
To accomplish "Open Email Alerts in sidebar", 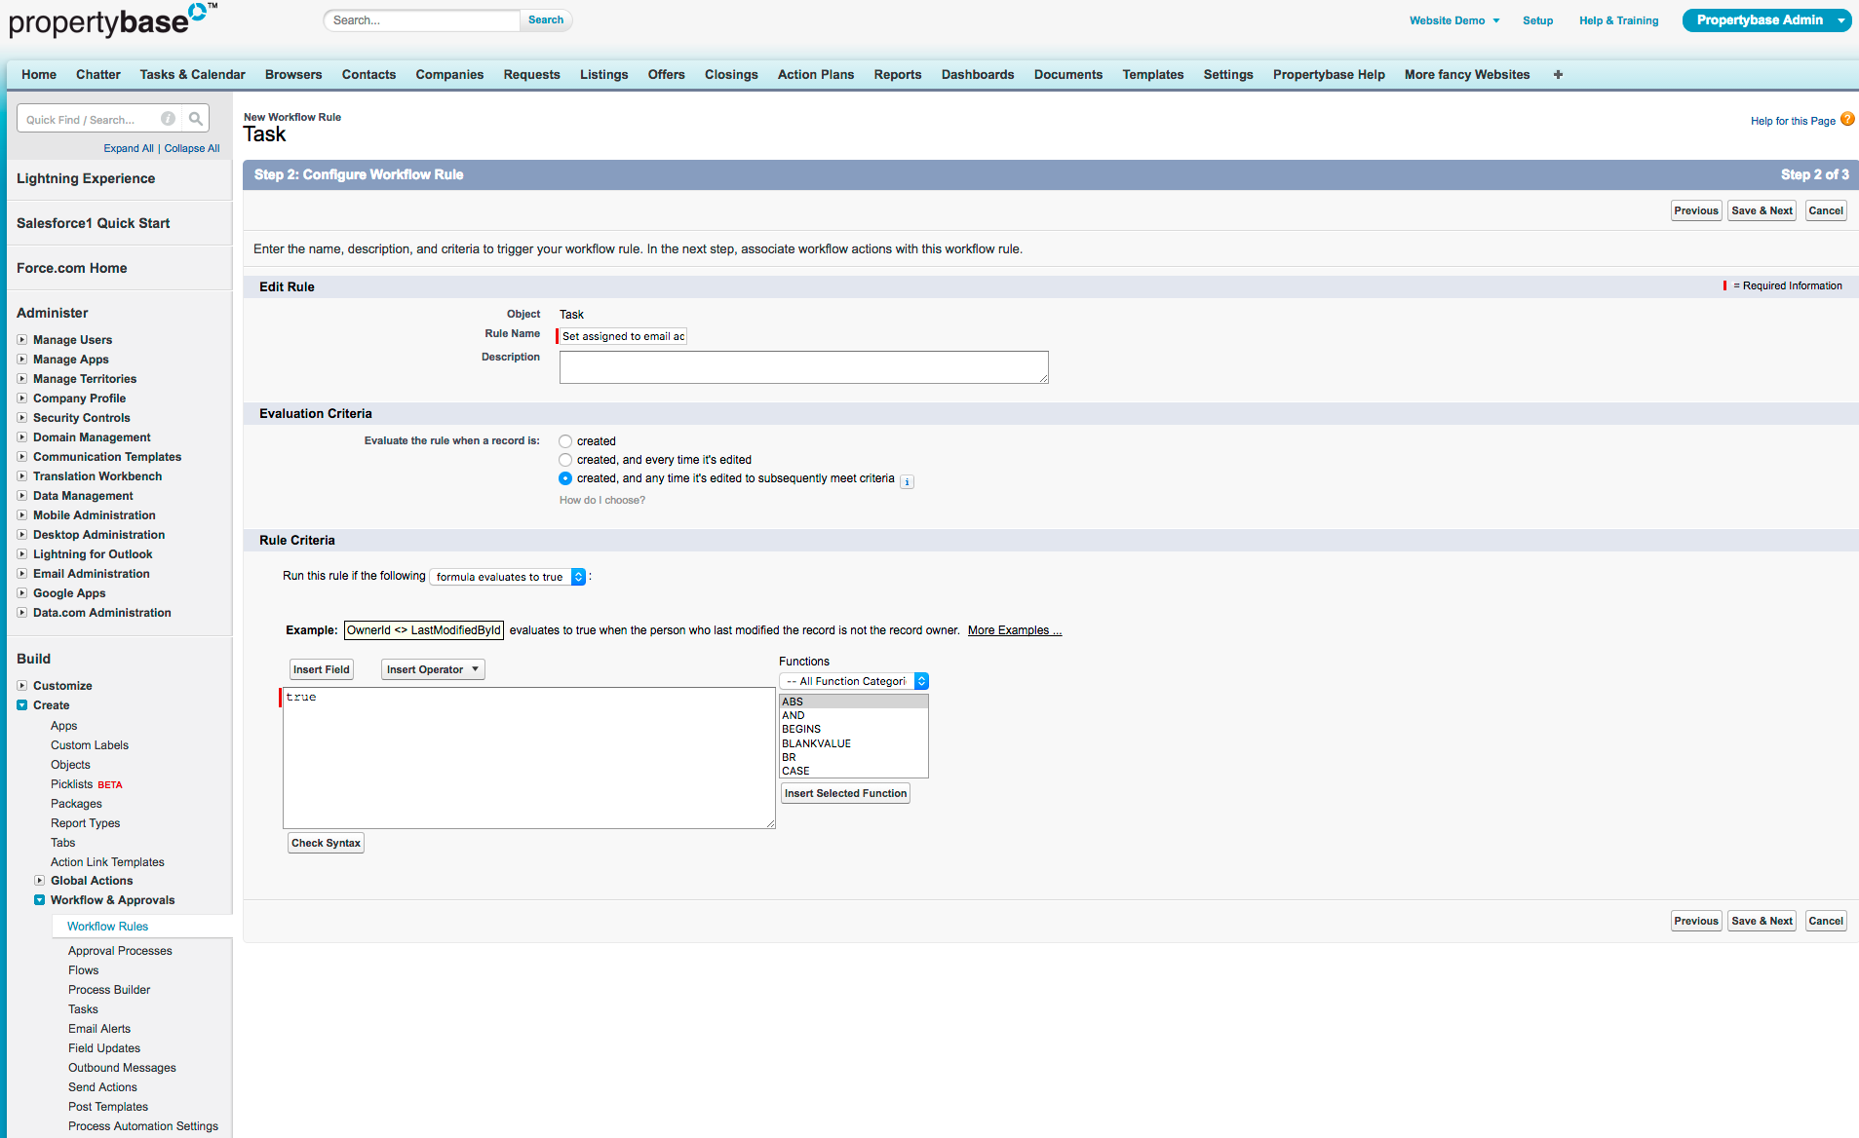I will pyautogui.click(x=99, y=1029).
